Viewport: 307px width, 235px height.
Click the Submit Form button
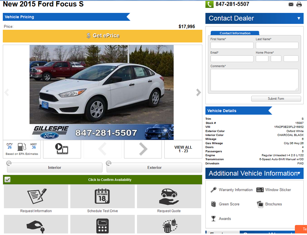(276, 99)
